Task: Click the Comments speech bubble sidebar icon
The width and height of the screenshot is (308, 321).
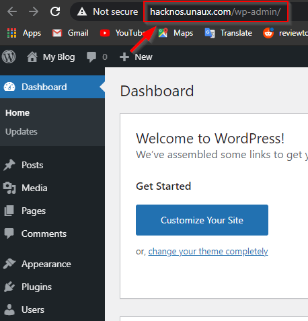Action: pyautogui.click(x=9, y=234)
